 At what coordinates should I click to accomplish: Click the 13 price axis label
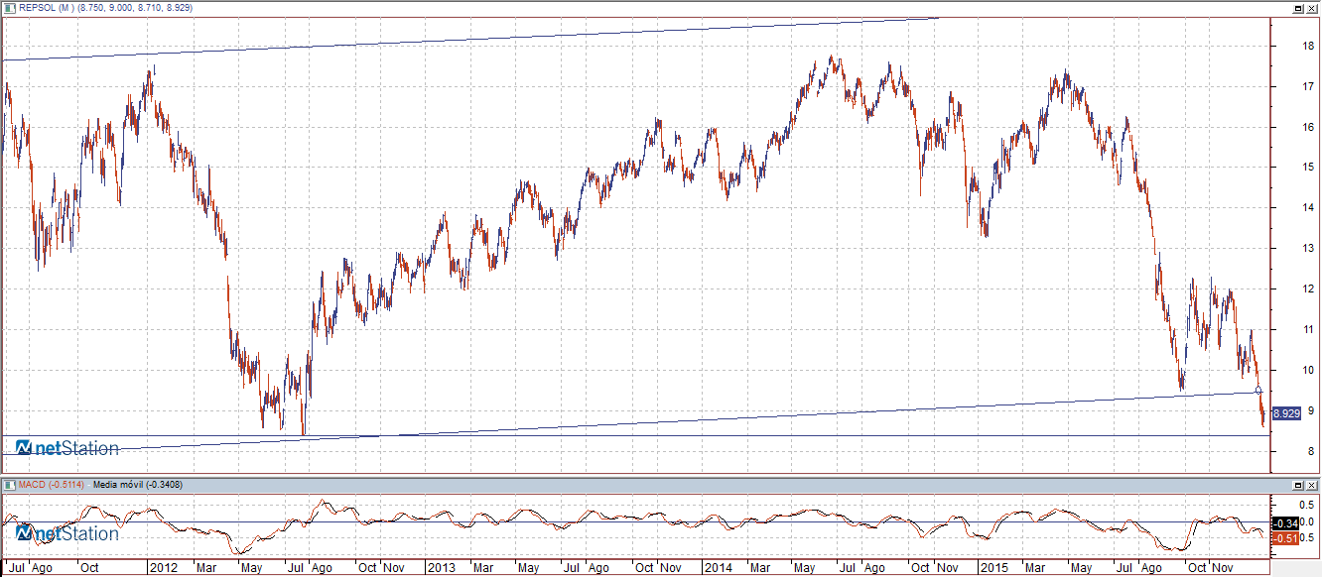pyautogui.click(x=1309, y=248)
